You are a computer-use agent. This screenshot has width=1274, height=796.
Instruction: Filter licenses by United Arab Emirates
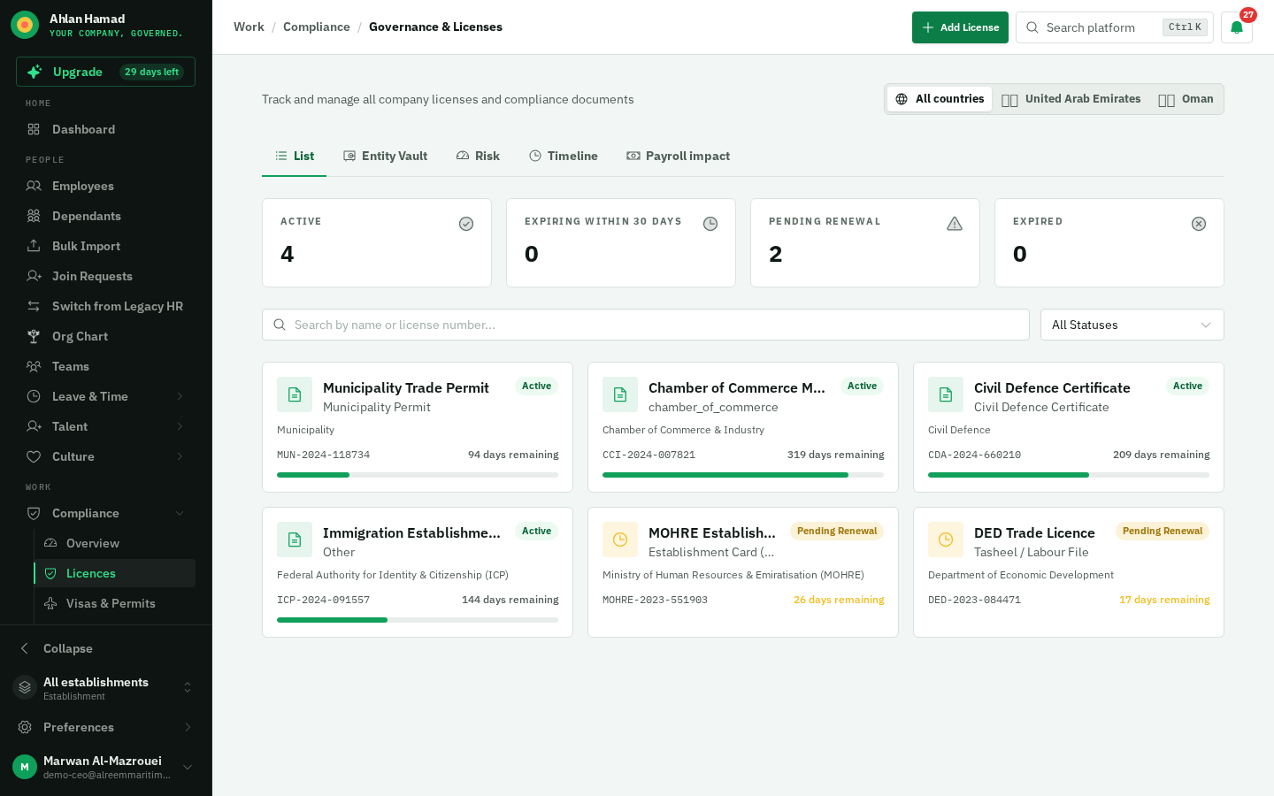tap(1071, 99)
